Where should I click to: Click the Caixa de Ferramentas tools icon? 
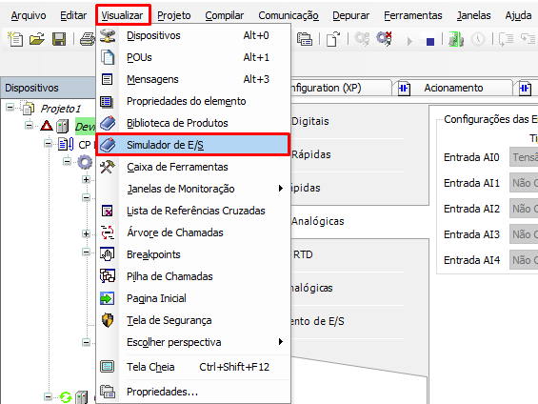(x=108, y=167)
